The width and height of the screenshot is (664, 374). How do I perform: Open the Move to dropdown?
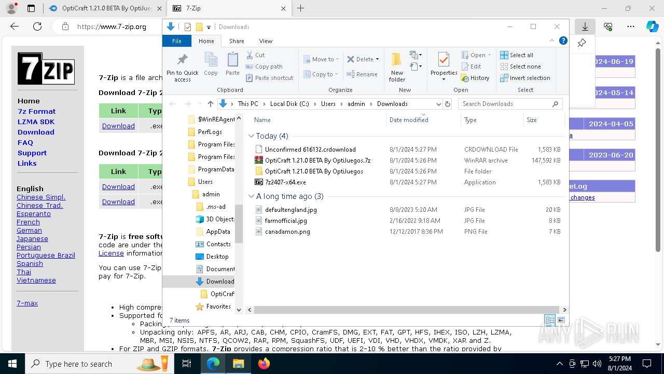[x=321, y=59]
